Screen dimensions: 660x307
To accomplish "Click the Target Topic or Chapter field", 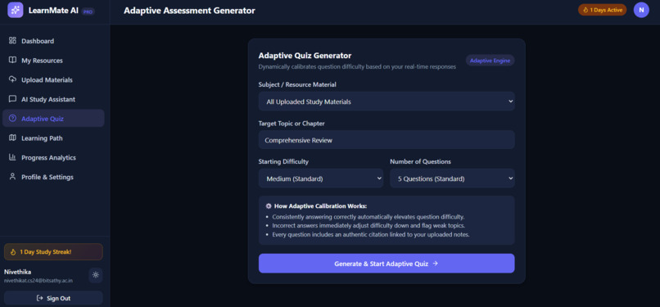I will click(x=387, y=140).
